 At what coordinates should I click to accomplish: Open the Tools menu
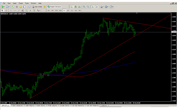click(x=27, y=3)
